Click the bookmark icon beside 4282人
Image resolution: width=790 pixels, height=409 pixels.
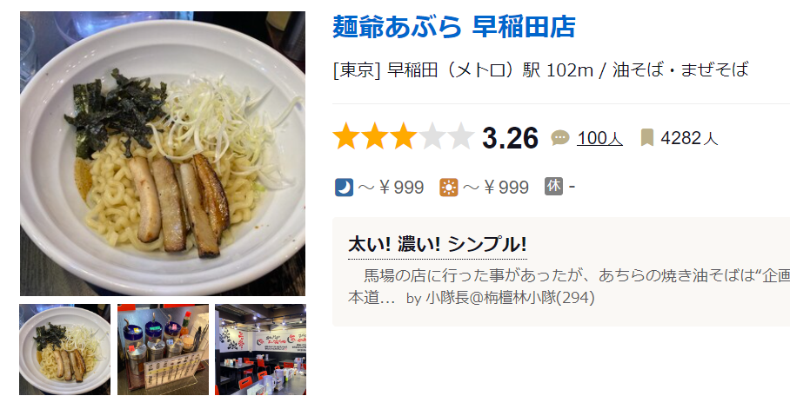[x=647, y=137]
